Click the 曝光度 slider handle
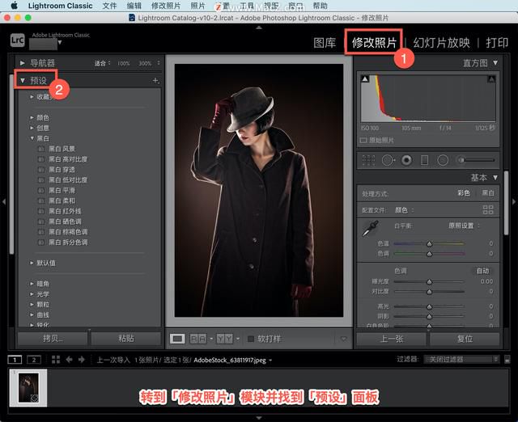This screenshot has height=422, width=518. pos(430,282)
